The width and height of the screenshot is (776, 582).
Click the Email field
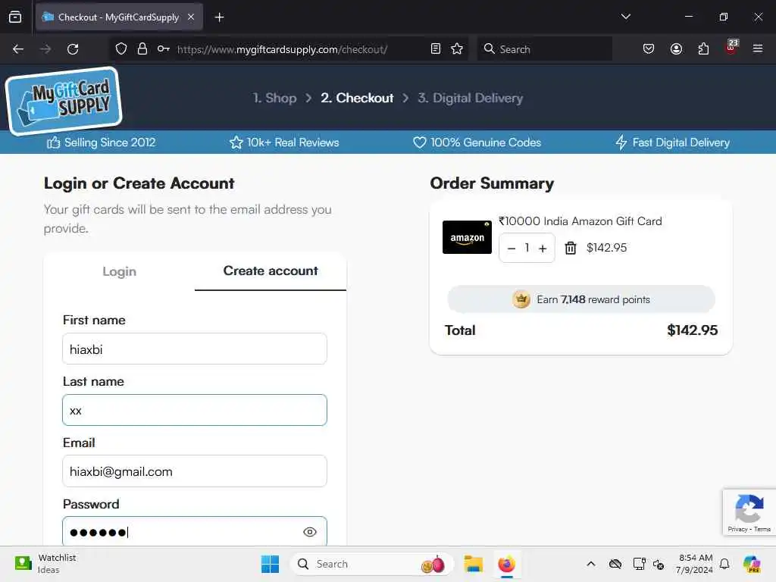[x=195, y=471]
